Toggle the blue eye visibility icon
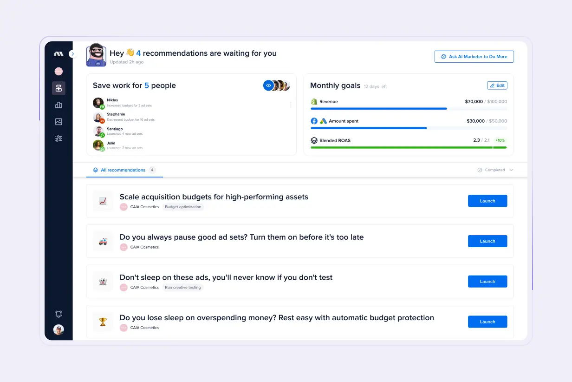The height and width of the screenshot is (382, 572). [268, 86]
